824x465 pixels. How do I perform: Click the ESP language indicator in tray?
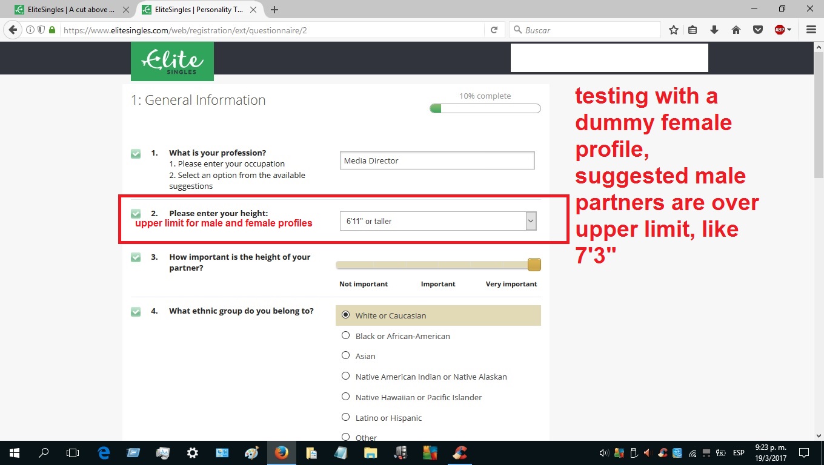pos(739,453)
